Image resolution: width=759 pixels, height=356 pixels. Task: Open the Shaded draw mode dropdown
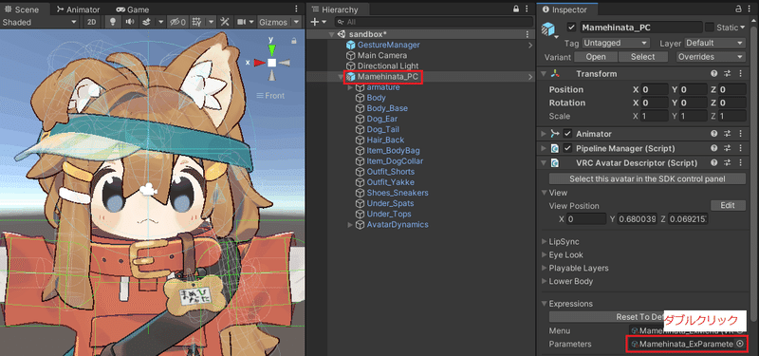(39, 22)
